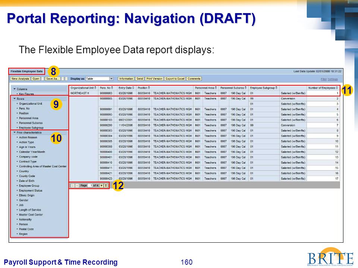Select Nationality characteristic
Screen dimensions: 358x268
(25, 220)
